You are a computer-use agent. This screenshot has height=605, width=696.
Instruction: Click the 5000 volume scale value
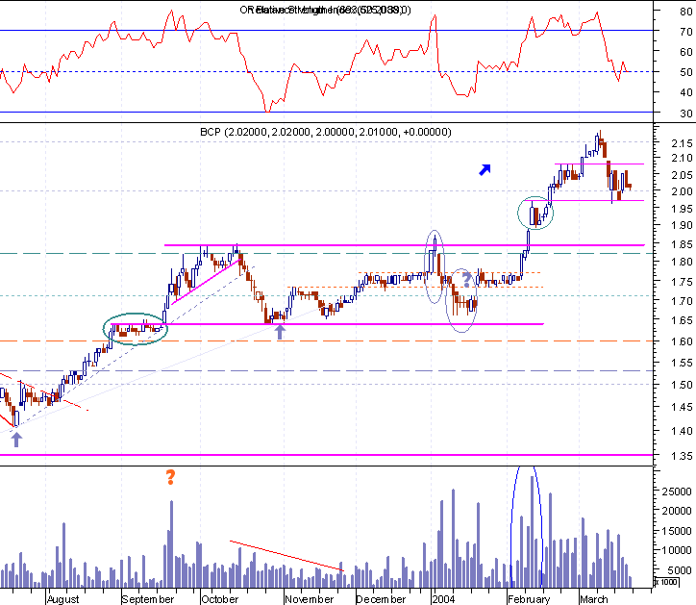680,570
